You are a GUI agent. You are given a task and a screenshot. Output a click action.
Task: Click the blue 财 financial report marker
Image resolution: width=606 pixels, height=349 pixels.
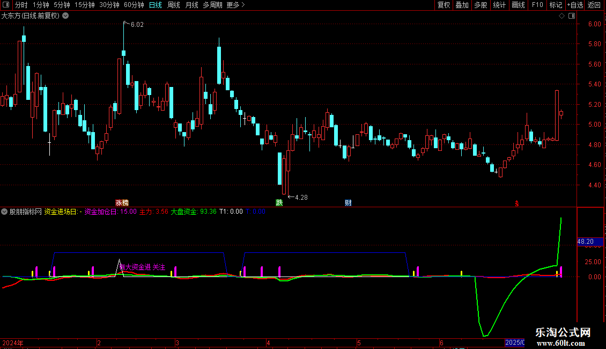point(348,203)
